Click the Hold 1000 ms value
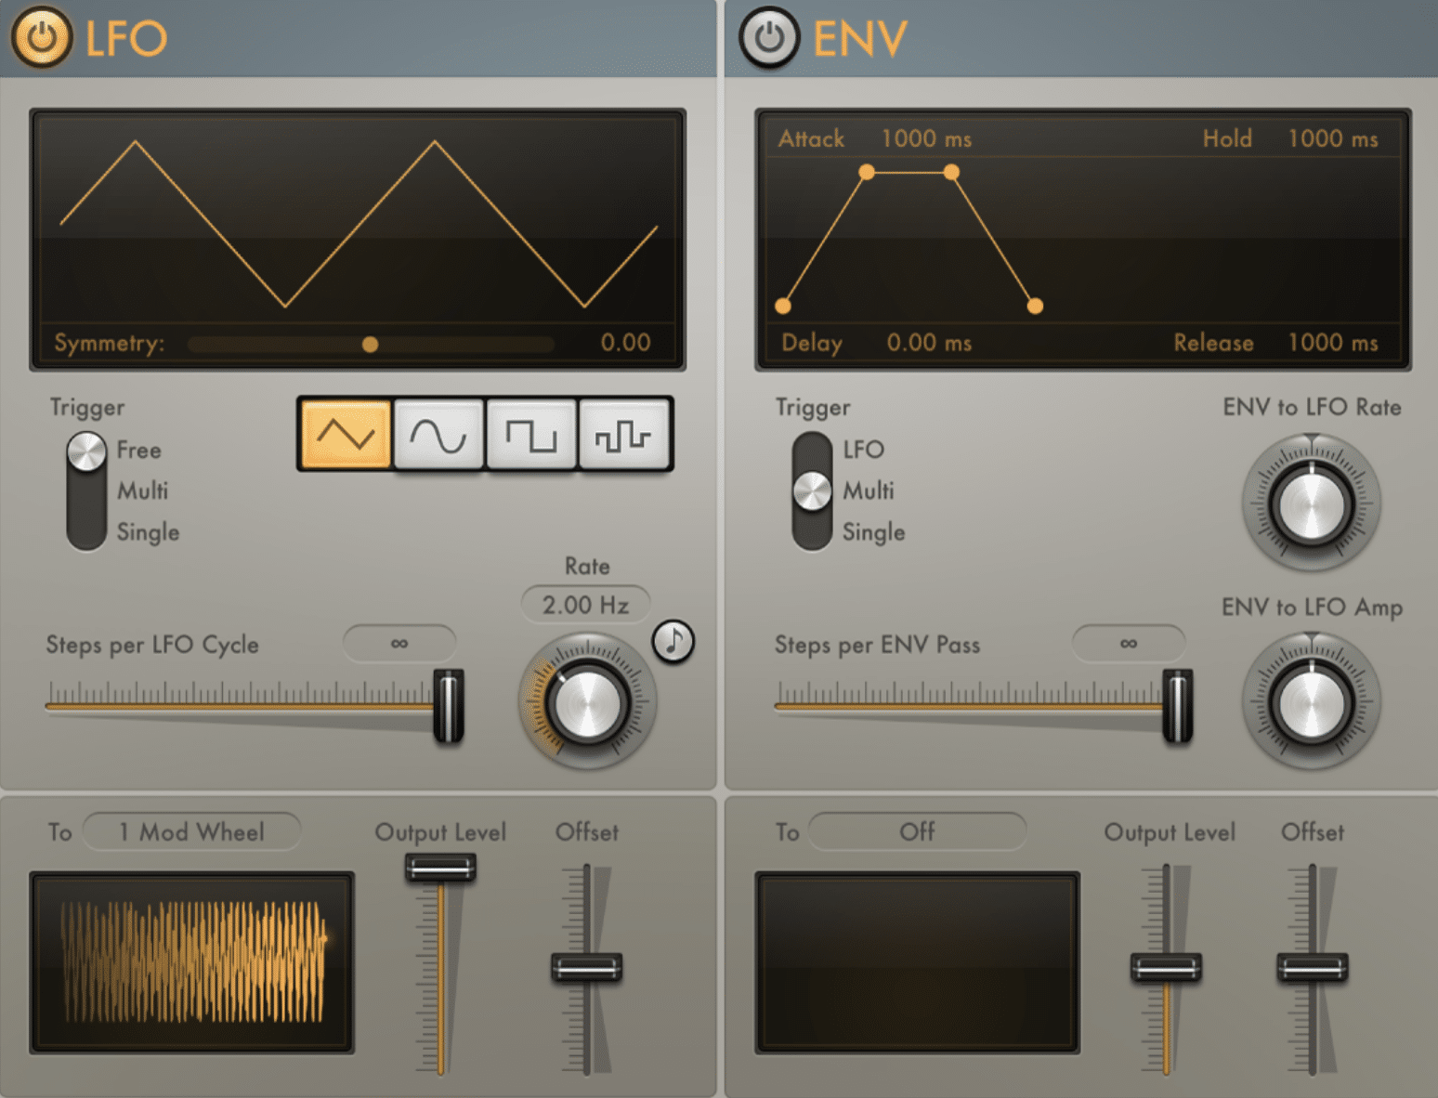 1332,138
